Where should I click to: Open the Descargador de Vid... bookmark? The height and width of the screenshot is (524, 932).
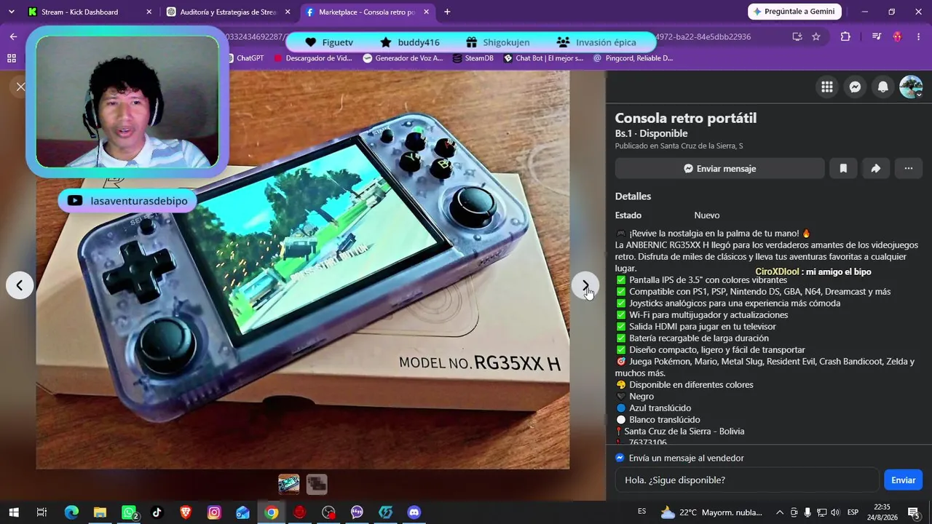tap(313, 58)
